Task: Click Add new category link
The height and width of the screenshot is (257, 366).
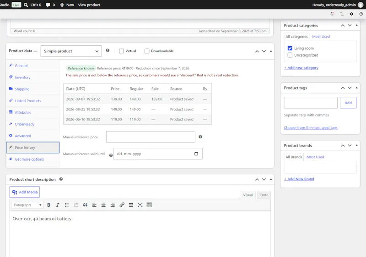Action: point(301,68)
